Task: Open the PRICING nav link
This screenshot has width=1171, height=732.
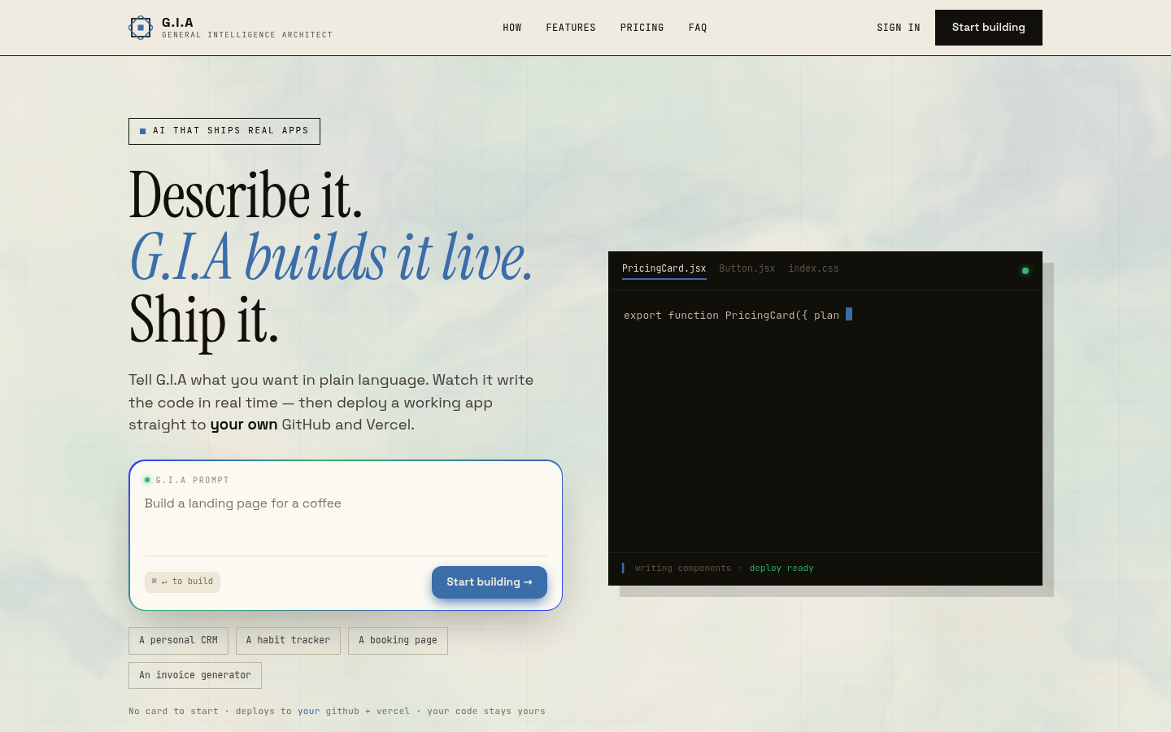Action: tap(642, 28)
